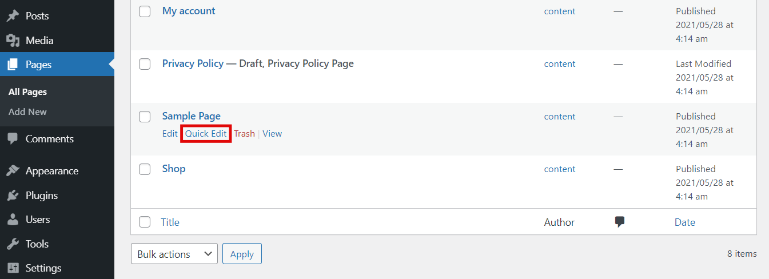Click the Appearance paintbrush icon
769x279 pixels.
13,171
